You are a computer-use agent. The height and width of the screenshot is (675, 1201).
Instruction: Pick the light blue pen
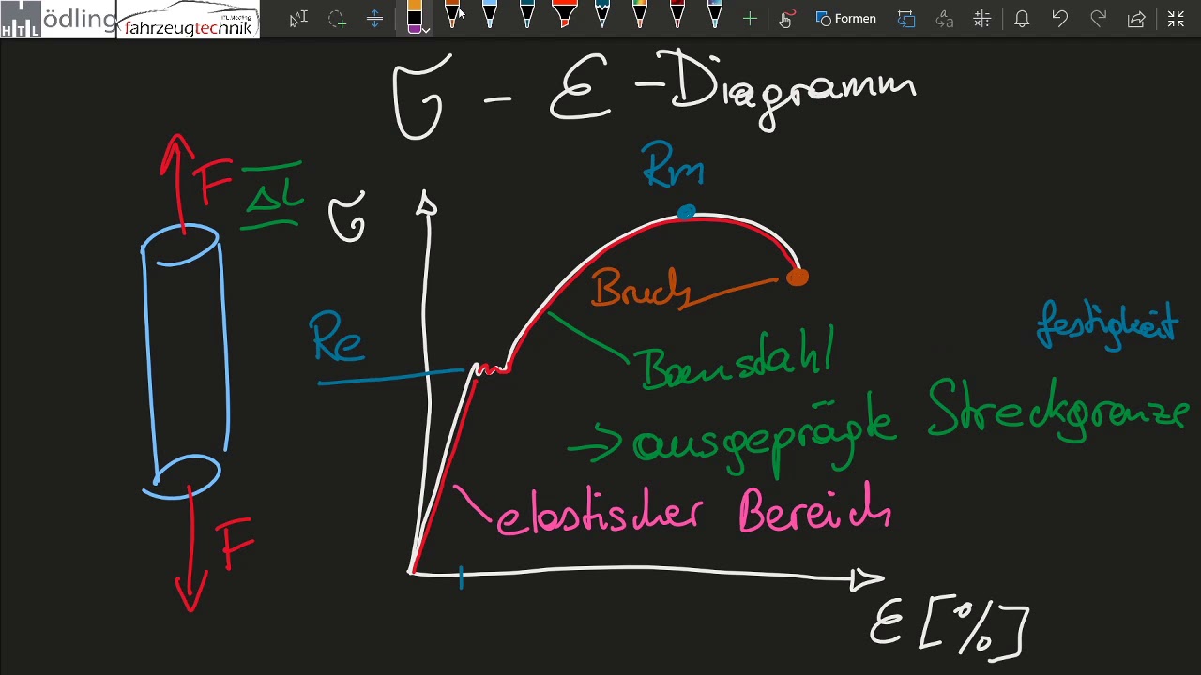490,15
